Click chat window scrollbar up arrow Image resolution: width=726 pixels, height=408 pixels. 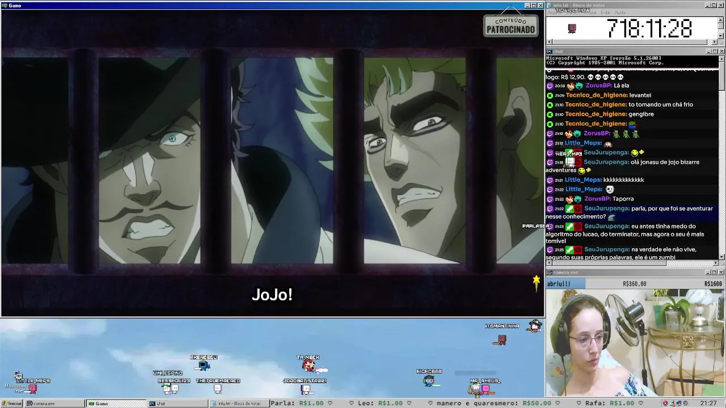pos(721,58)
